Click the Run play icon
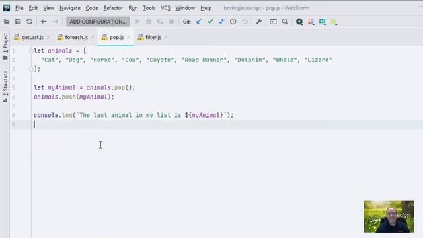Screen dimensions: 423x238 137,22
